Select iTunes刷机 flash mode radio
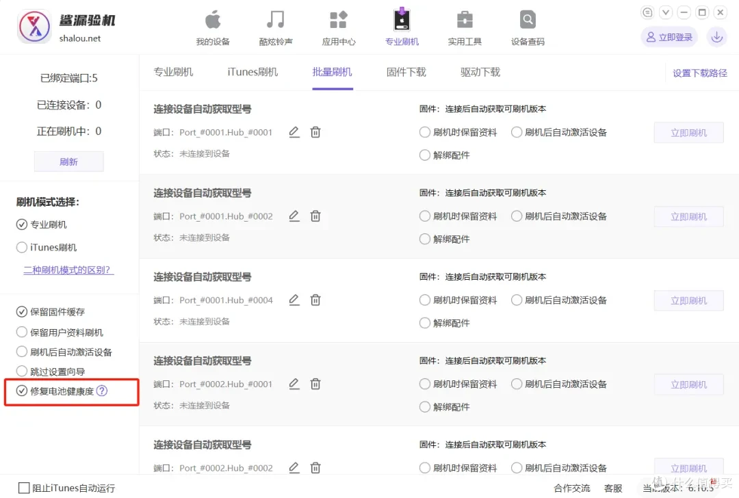Screen dimensions: 739x498 tap(22, 247)
